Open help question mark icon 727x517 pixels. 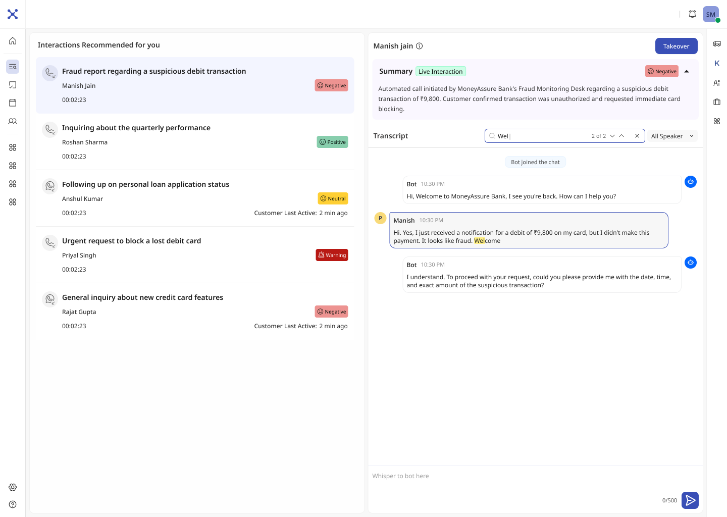click(x=13, y=504)
